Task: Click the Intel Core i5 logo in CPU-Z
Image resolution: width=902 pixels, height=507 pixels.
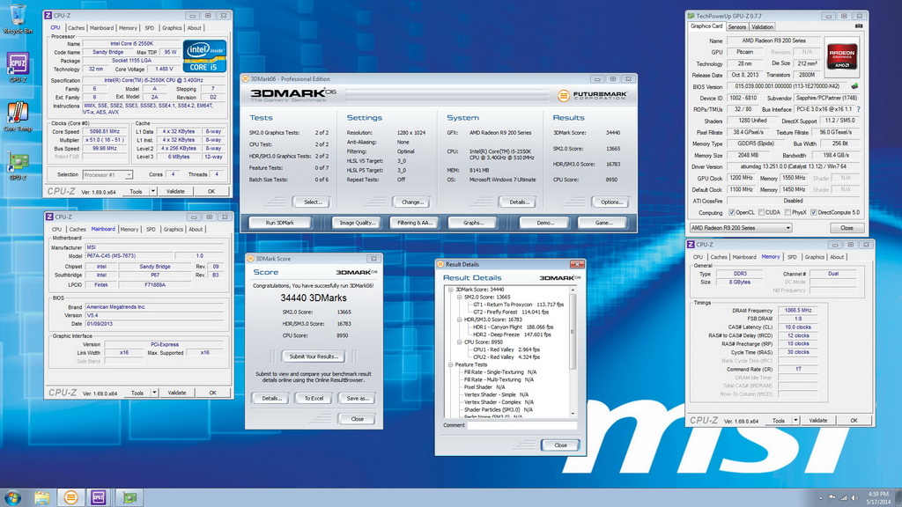Action: 204,55
